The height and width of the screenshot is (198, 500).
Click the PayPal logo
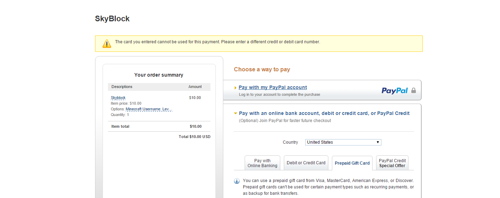click(395, 90)
